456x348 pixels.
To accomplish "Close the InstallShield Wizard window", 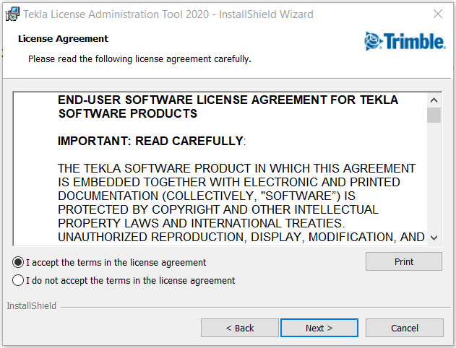I will pyautogui.click(x=438, y=14).
